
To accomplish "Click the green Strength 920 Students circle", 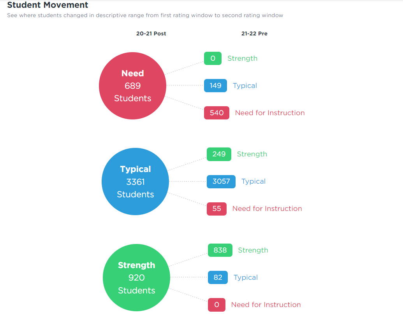I will [x=136, y=278].
